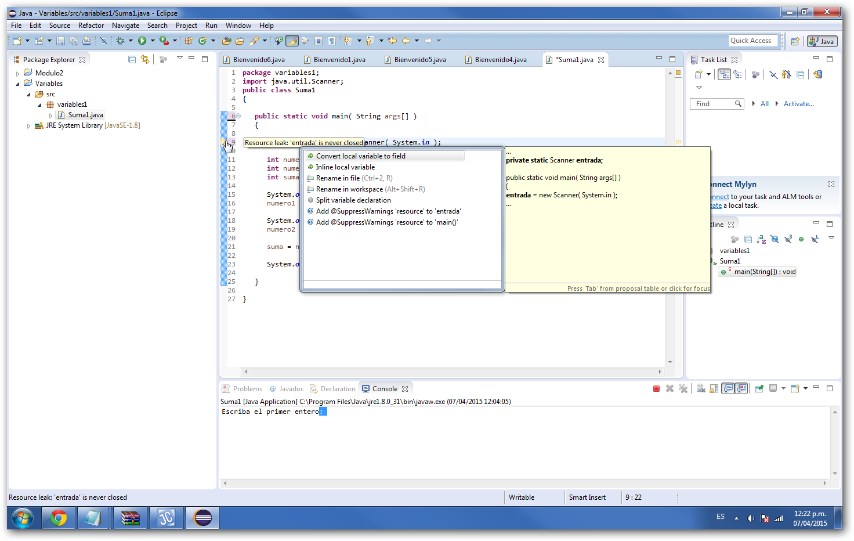Collapse the src folder
The width and height of the screenshot is (854, 541).
point(28,95)
